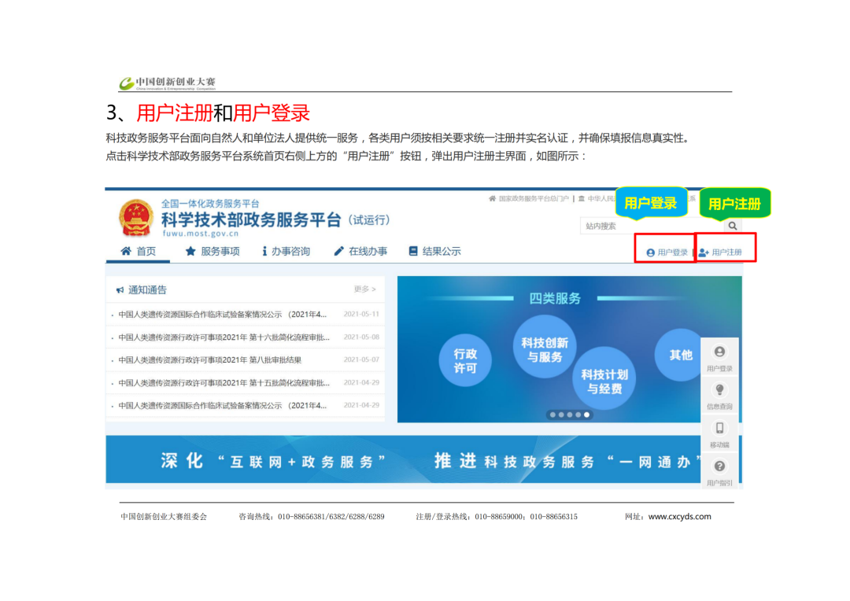Viewport: 850px width, 601px height.
Task: Click the 科技创新与服务 service bubble
Action: 545,350
